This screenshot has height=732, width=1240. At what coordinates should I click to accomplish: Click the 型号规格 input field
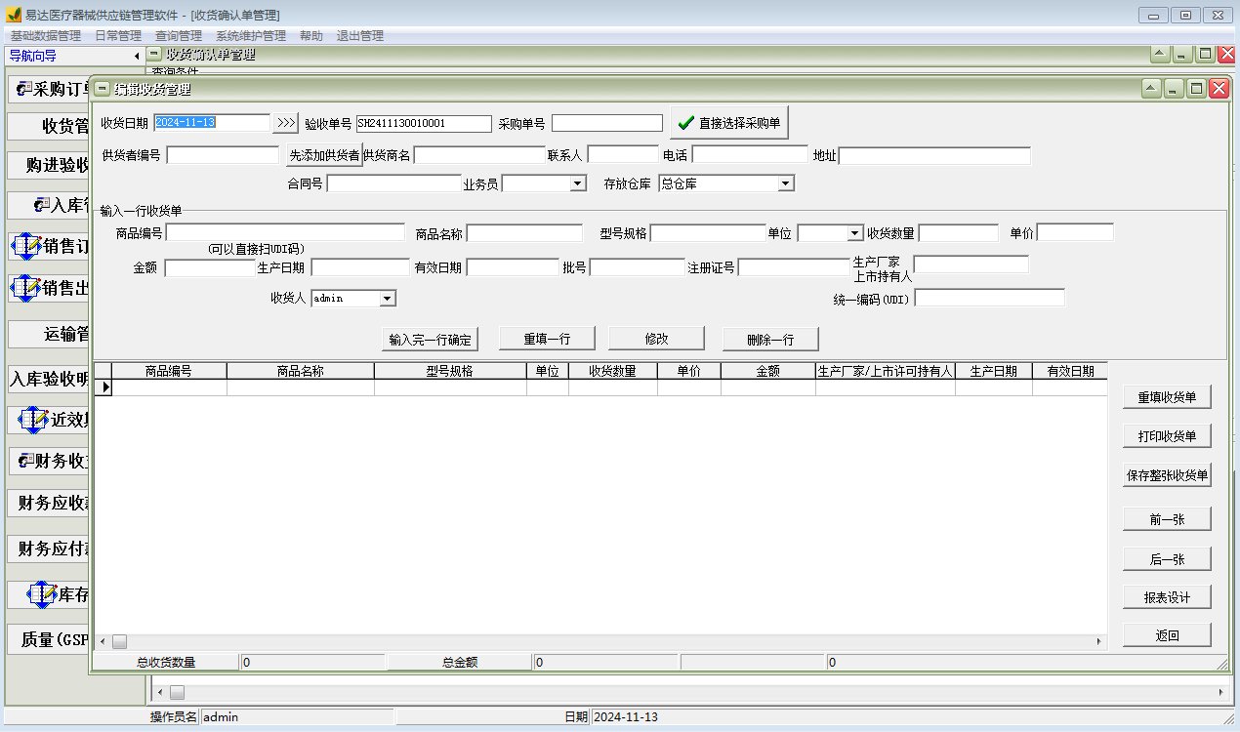(708, 233)
